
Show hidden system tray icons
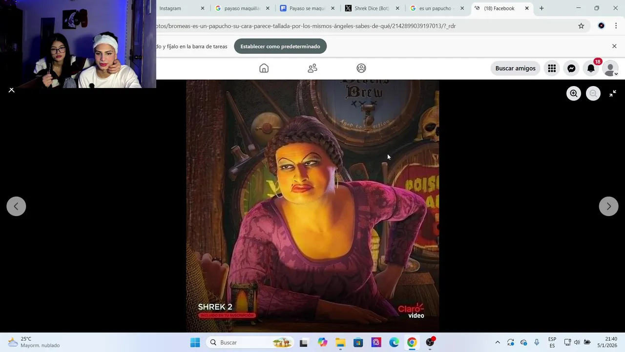point(498,343)
